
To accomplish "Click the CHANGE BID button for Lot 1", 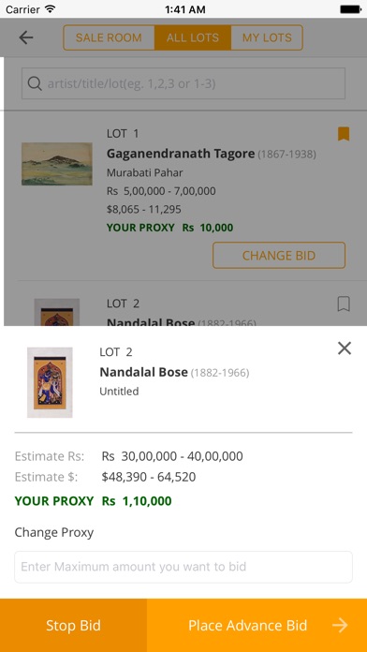I will 279,256.
